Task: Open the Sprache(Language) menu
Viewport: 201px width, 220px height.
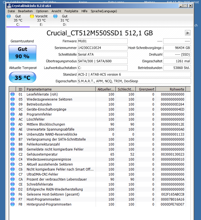Action: (x=104, y=11)
